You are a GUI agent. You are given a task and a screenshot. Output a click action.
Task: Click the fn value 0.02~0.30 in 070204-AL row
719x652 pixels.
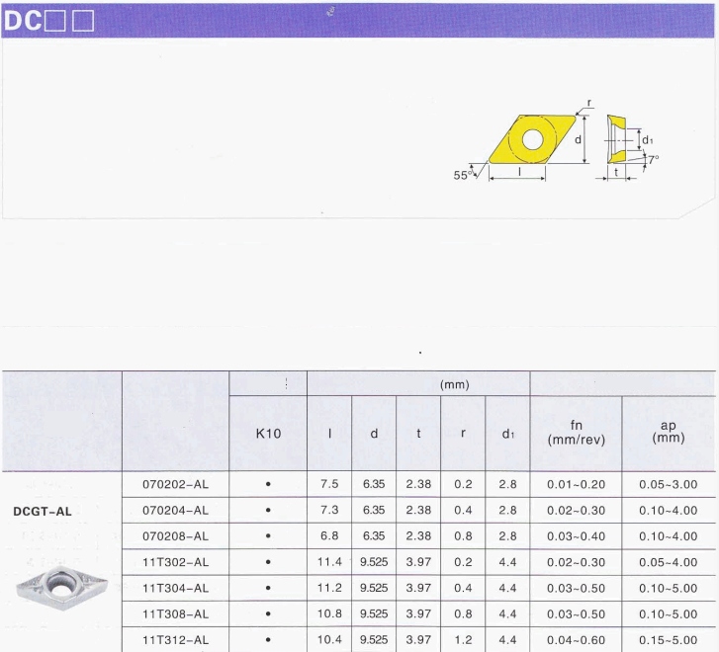[x=577, y=511]
